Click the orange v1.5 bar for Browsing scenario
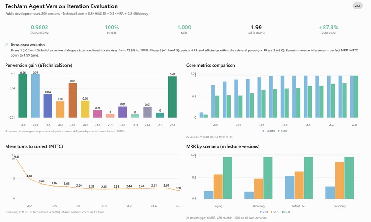Image resolution: width=371 pixels, height=222 pixels. tap(259, 189)
